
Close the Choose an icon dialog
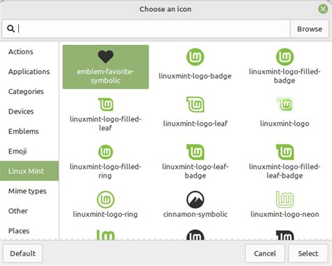(x=323, y=9)
